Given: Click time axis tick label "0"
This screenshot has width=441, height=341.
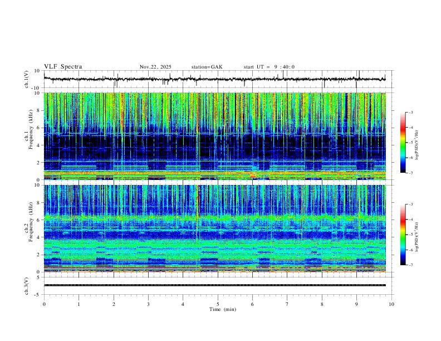Looking at the screenshot, I should 44,304.
